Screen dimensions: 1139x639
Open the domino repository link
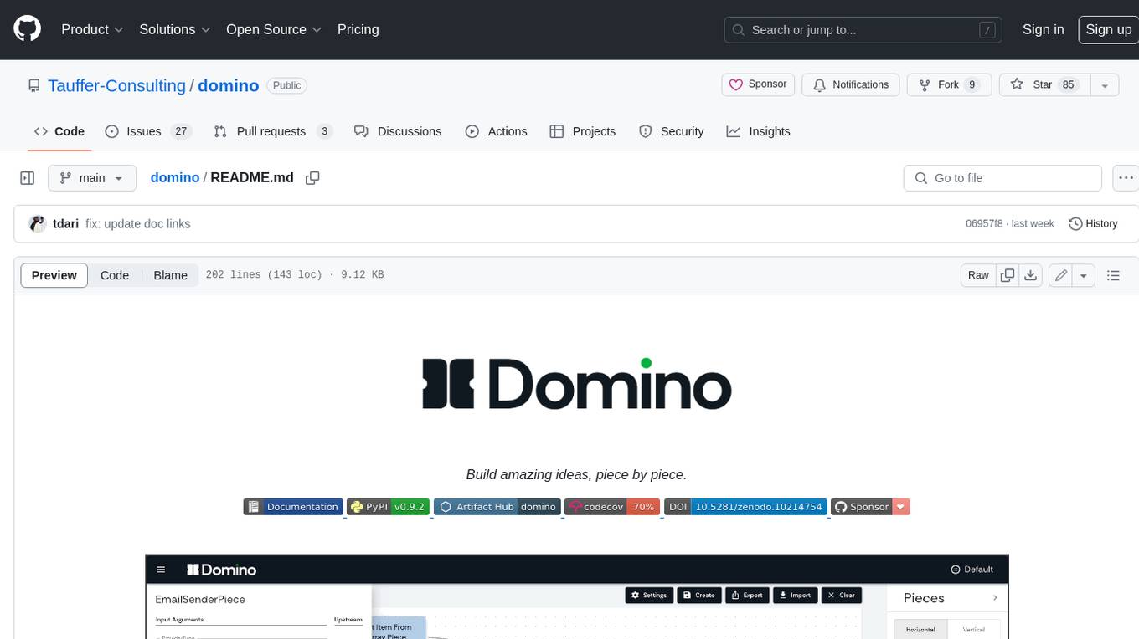[x=228, y=85]
